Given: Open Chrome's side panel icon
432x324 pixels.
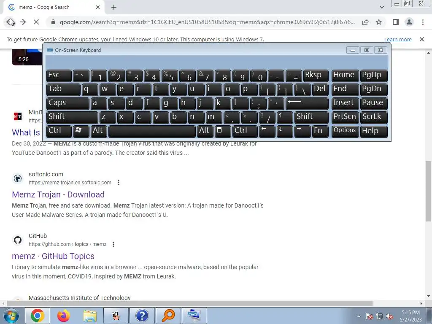Looking at the screenshot, I should [x=396, y=22].
